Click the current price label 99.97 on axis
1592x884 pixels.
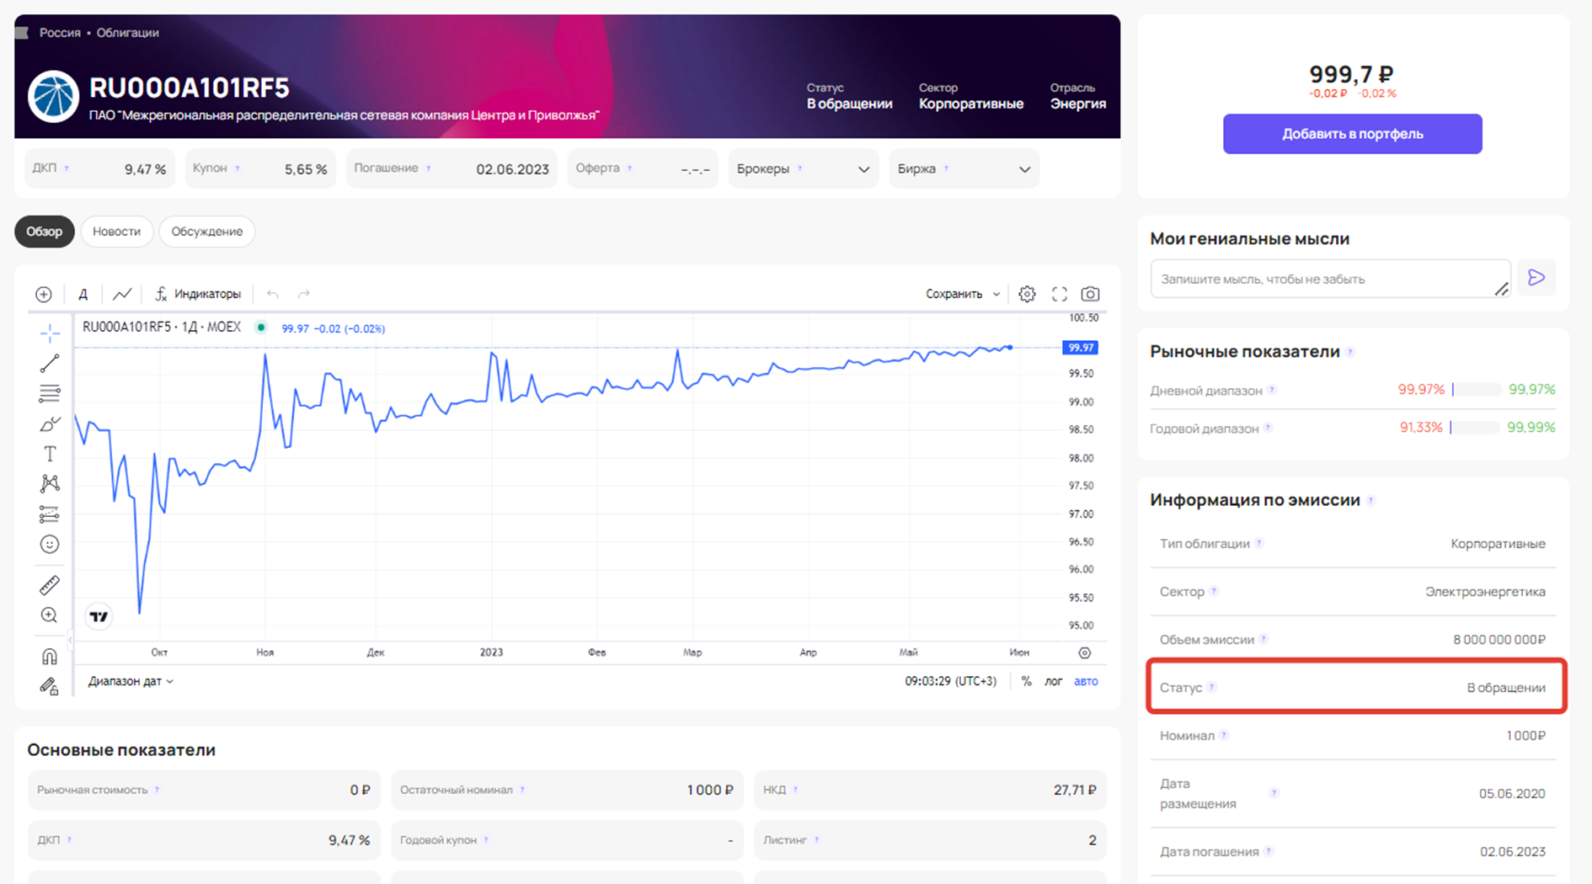click(x=1080, y=348)
